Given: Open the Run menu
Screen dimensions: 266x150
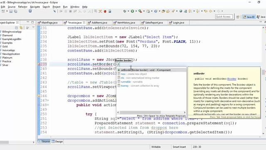Looking at the screenshot, I should pyautogui.click(x=65, y=7).
